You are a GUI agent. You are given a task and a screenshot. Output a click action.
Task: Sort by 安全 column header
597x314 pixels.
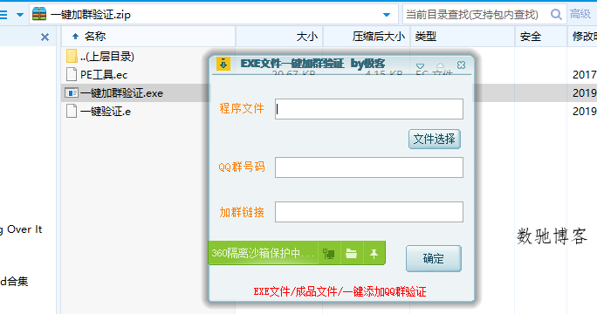(x=541, y=37)
